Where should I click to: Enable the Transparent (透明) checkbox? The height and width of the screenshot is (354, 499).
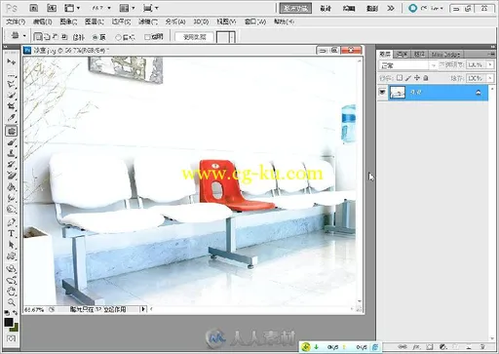(x=147, y=37)
